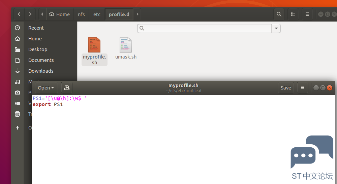Create a new document in gedit
The image size is (337, 184).
(x=67, y=88)
